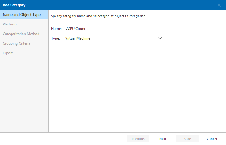Click the Add Category title bar
The height and width of the screenshot is (145, 226).
pos(90,5)
